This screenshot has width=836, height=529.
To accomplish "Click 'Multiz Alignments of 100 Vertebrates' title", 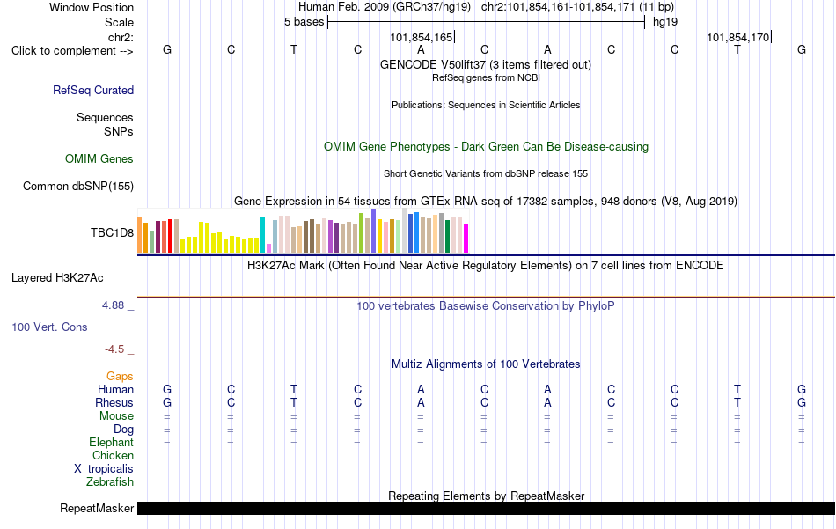I will 486,364.
